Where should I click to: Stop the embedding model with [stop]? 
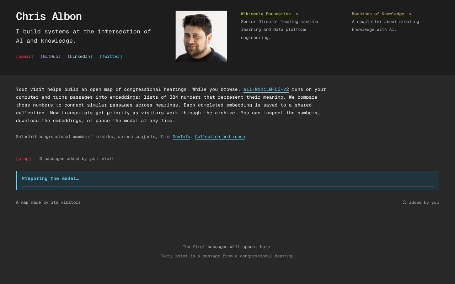pyautogui.click(x=23, y=159)
